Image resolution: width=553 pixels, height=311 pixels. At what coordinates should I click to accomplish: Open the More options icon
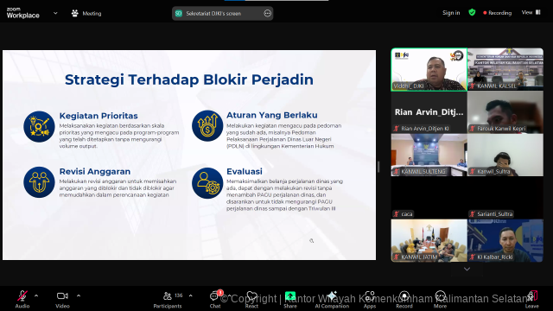pos(440,295)
